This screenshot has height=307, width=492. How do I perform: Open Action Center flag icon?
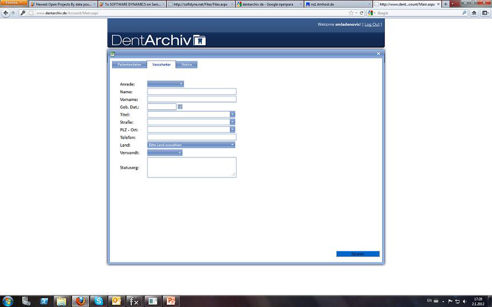(x=450, y=301)
